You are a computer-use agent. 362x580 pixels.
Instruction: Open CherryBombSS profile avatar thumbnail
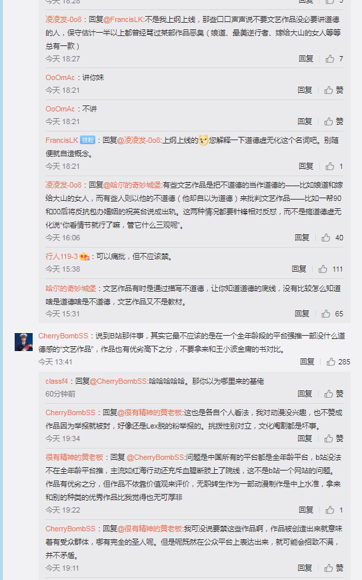(x=23, y=342)
